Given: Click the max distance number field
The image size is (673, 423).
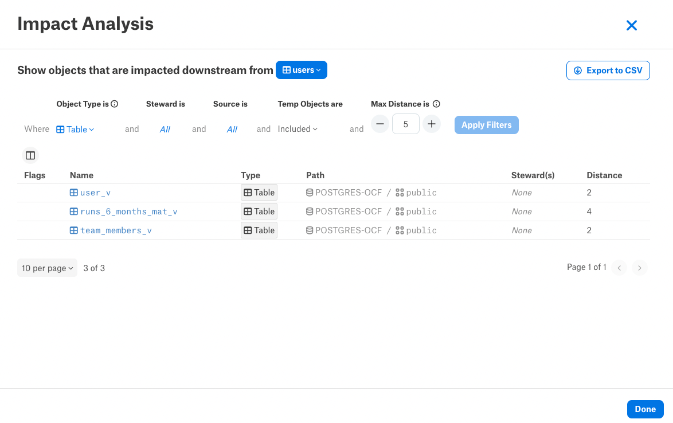Looking at the screenshot, I should [x=406, y=124].
